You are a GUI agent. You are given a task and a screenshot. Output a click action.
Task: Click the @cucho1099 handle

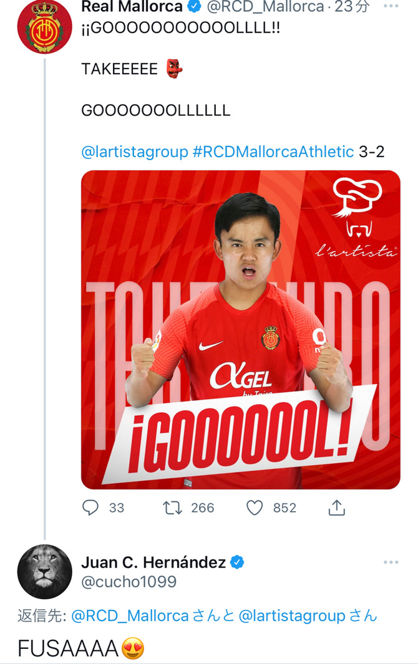click(129, 582)
